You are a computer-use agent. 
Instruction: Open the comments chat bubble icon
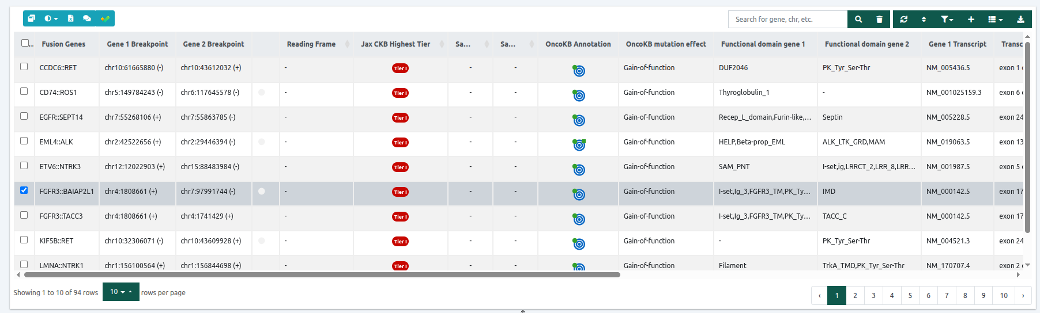[x=87, y=18]
